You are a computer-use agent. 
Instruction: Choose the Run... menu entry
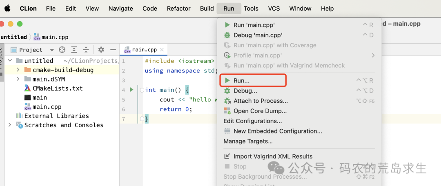tap(299, 81)
